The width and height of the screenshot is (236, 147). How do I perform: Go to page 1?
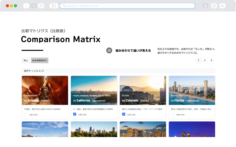(x=199, y=60)
